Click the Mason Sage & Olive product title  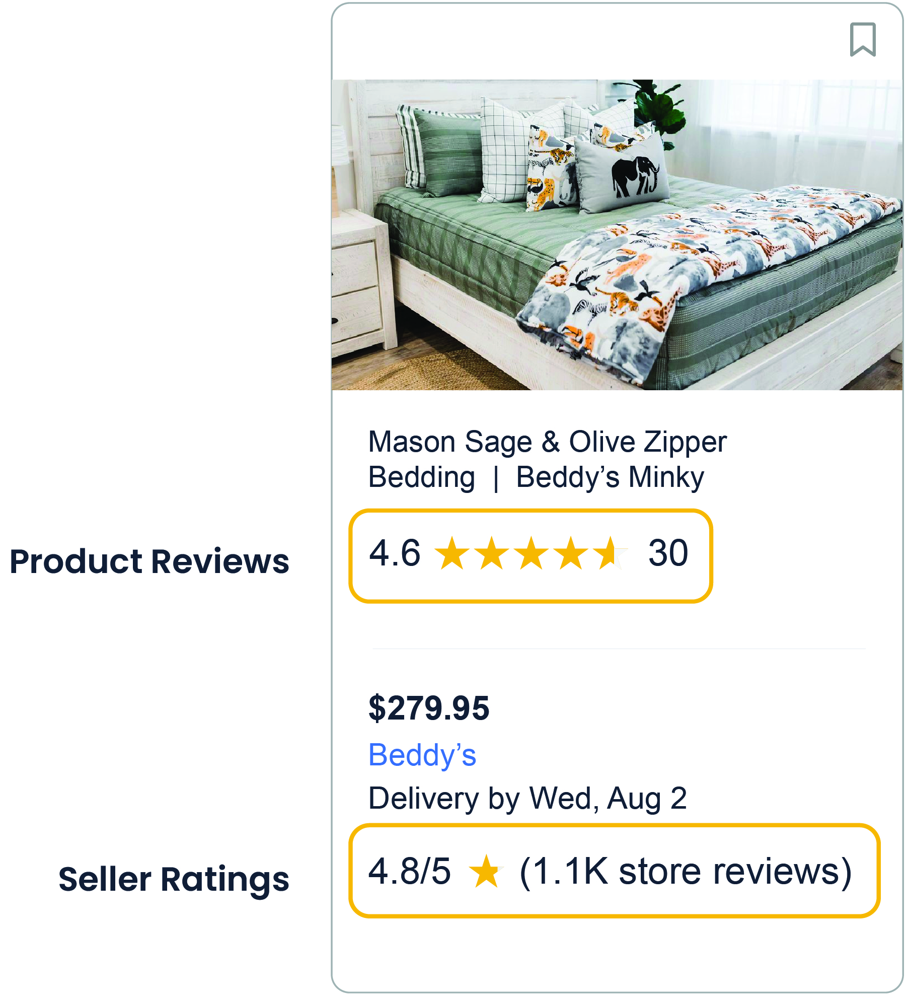pyautogui.click(x=548, y=458)
